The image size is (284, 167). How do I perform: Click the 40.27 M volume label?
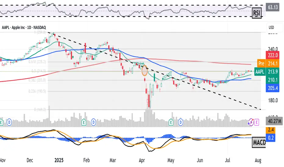click(x=274, y=121)
